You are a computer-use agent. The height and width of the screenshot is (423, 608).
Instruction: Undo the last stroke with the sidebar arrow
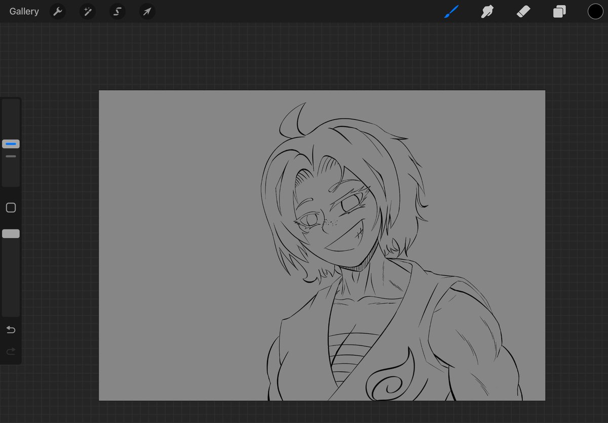11,330
